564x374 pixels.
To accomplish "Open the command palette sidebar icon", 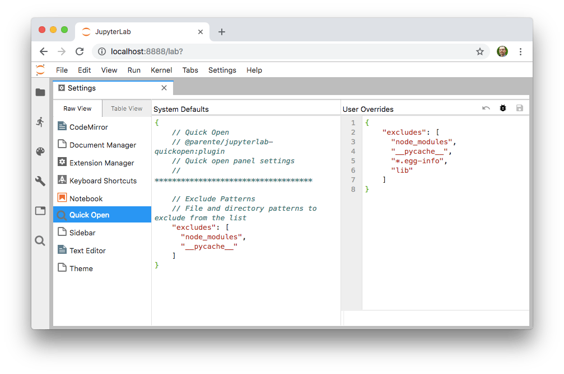I will point(40,151).
